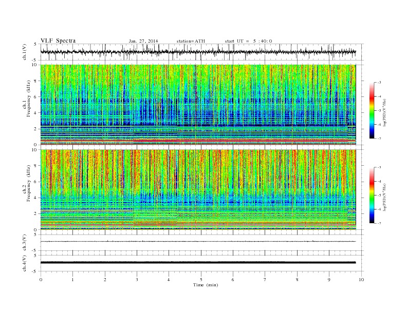
Task: Click the ch.3 flat waveform trace
Action: (198, 242)
